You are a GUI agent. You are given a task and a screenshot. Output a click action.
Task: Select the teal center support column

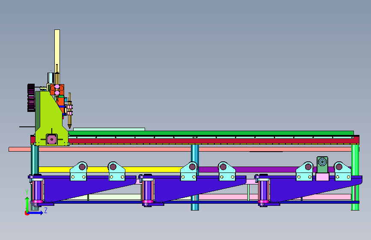(x=195, y=156)
